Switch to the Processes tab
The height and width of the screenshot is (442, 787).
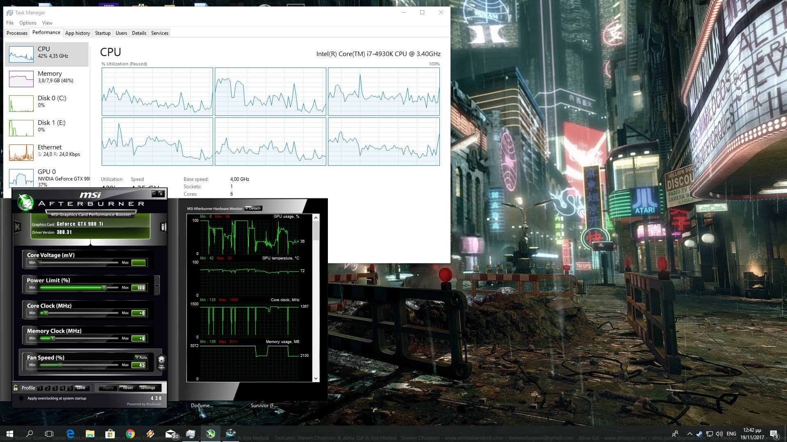coord(17,33)
